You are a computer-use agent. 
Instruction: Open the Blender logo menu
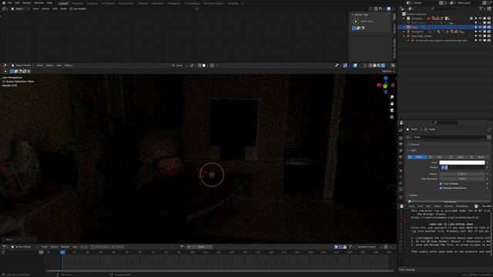click(x=4, y=3)
